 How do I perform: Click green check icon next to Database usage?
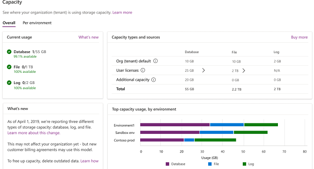coord(9,52)
